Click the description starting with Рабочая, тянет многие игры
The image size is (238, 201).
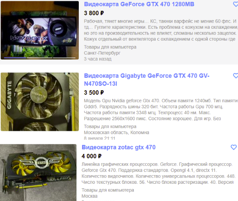tap(161, 30)
